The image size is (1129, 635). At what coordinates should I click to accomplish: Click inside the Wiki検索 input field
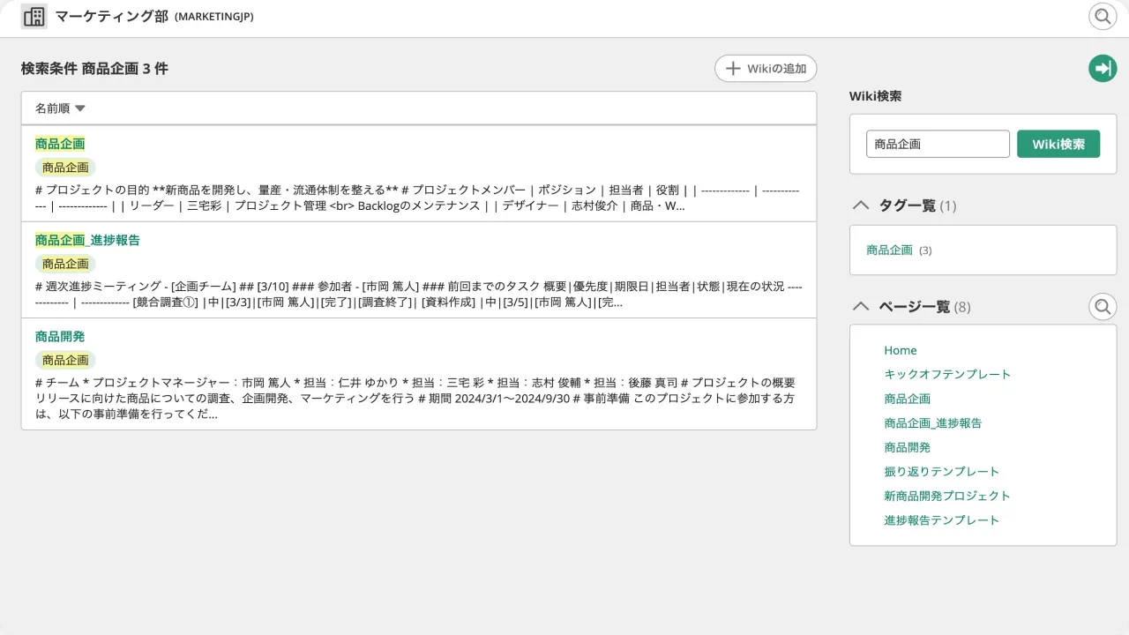pos(938,144)
